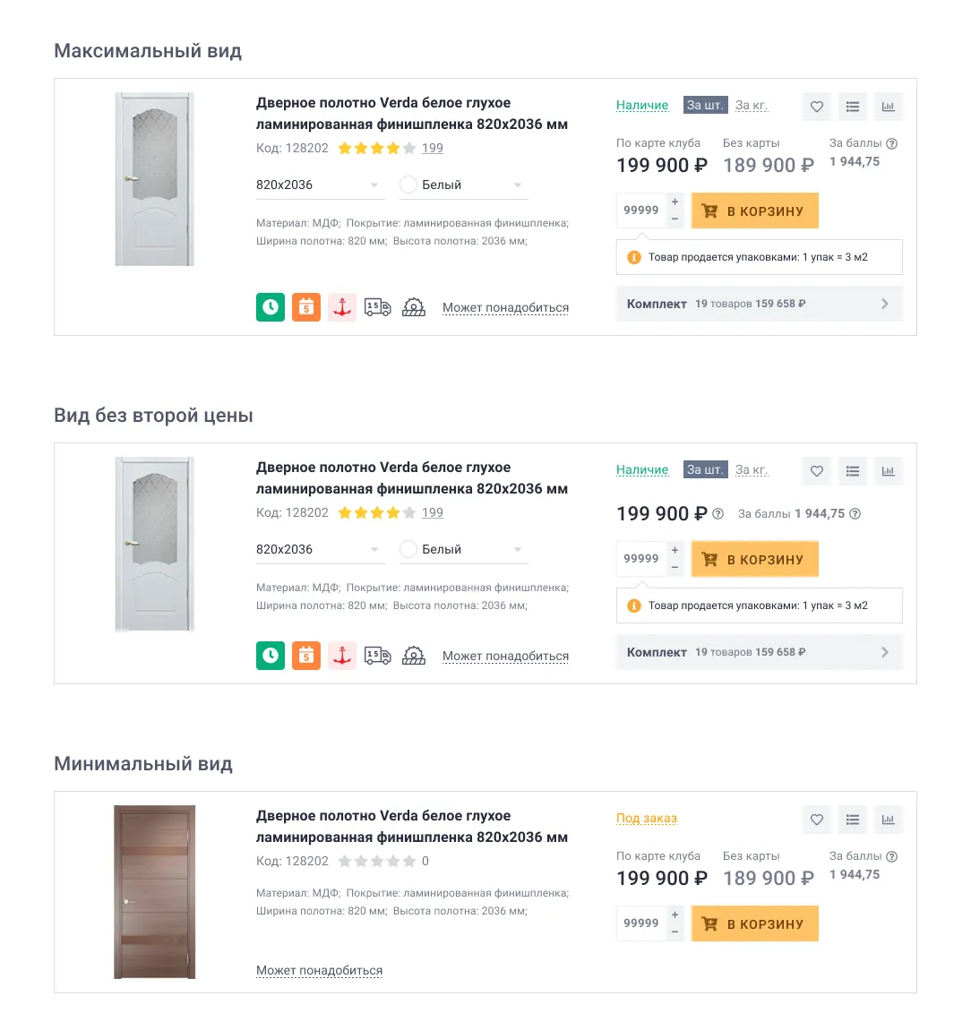The width and height of the screenshot is (971, 1022).
Task: Click the delivery truck icon in Вид без второй цены card
Action: point(378,656)
